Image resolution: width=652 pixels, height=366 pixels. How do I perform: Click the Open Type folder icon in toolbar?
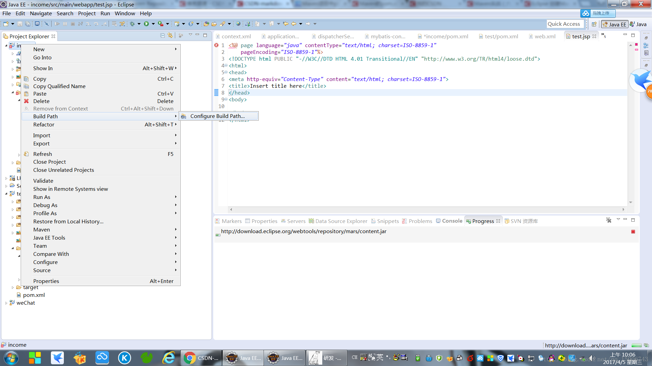pos(206,24)
